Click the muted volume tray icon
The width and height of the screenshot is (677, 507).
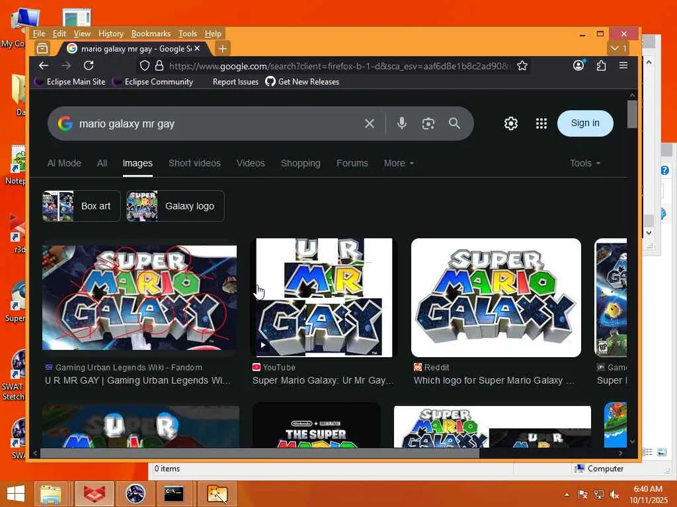[x=614, y=494]
